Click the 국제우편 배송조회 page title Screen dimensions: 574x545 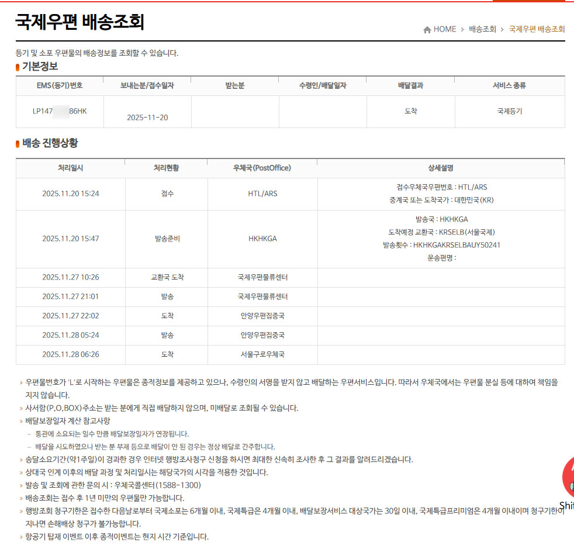(x=79, y=22)
